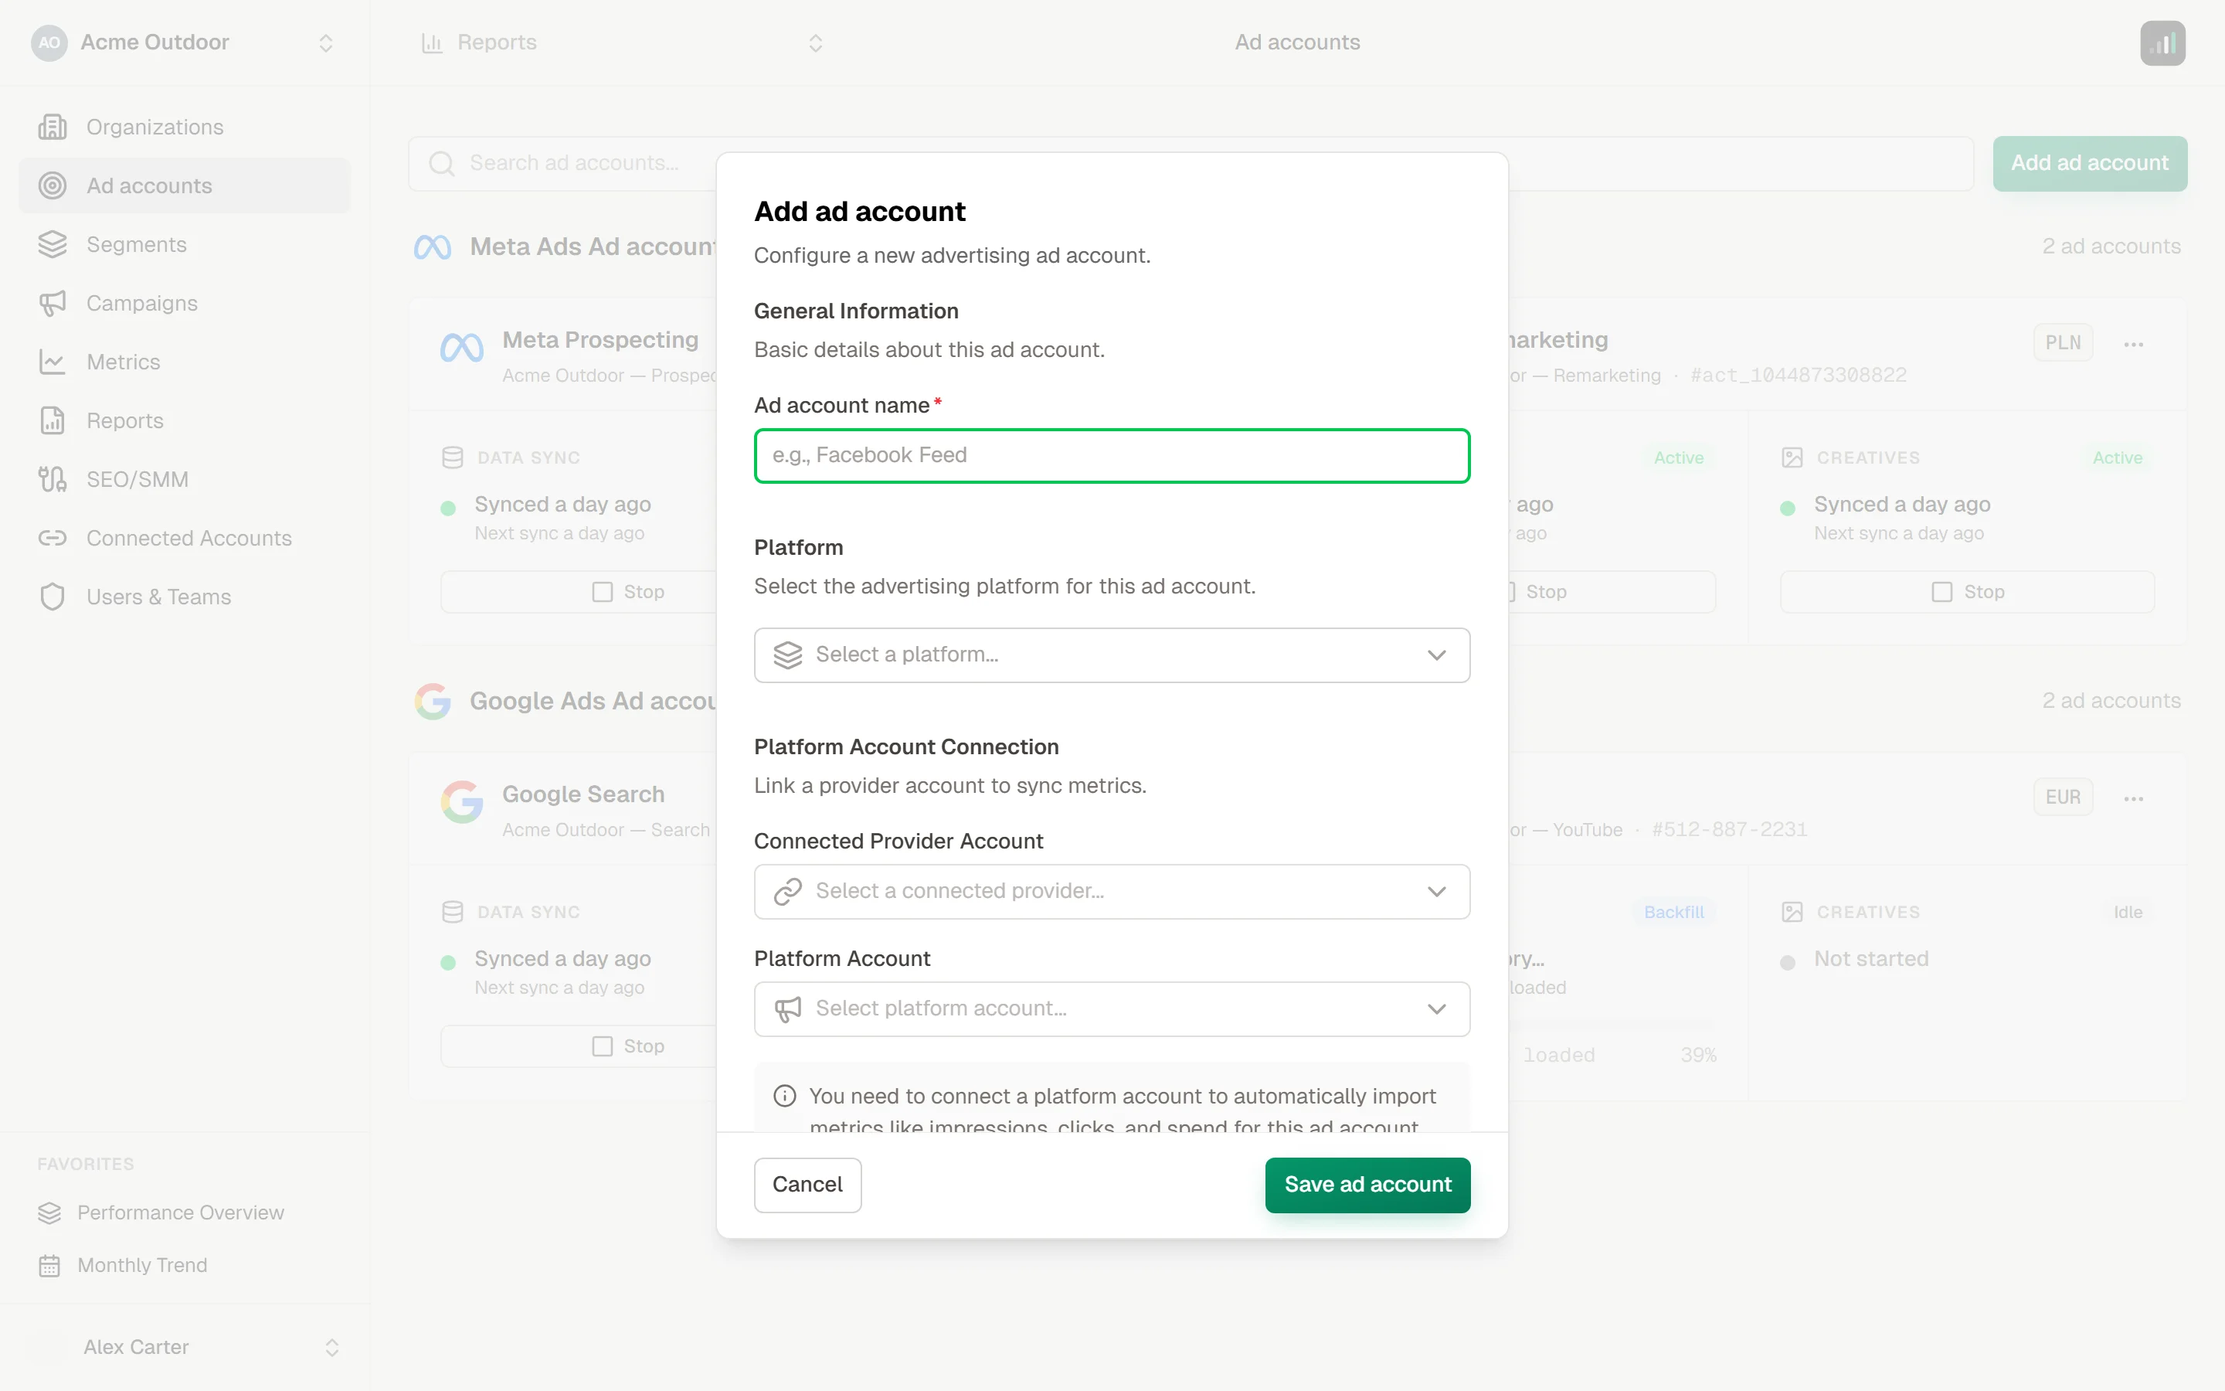Click the Meta Ads section logo
2225x1391 pixels.
pyautogui.click(x=432, y=247)
